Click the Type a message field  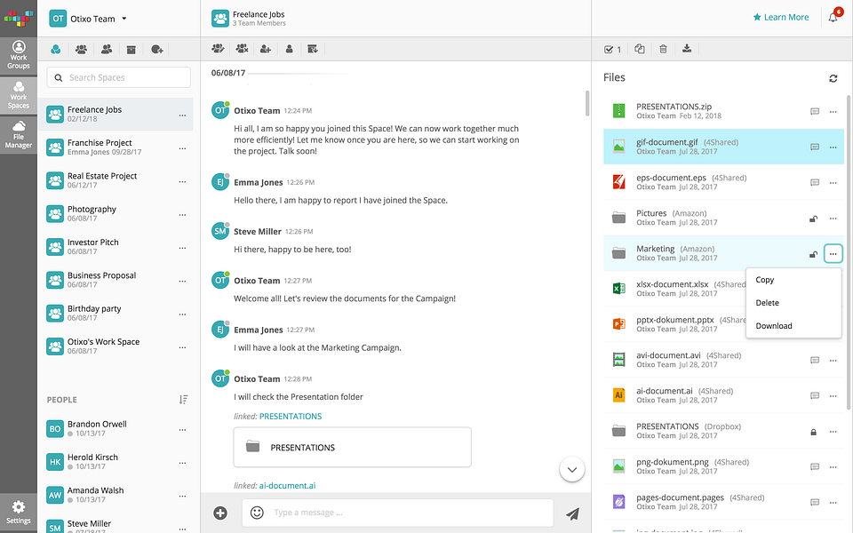coord(398,513)
